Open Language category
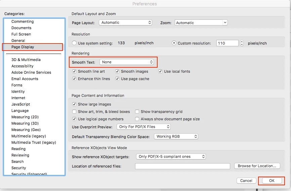This screenshot has width=291, height=191. [x=20, y=111]
